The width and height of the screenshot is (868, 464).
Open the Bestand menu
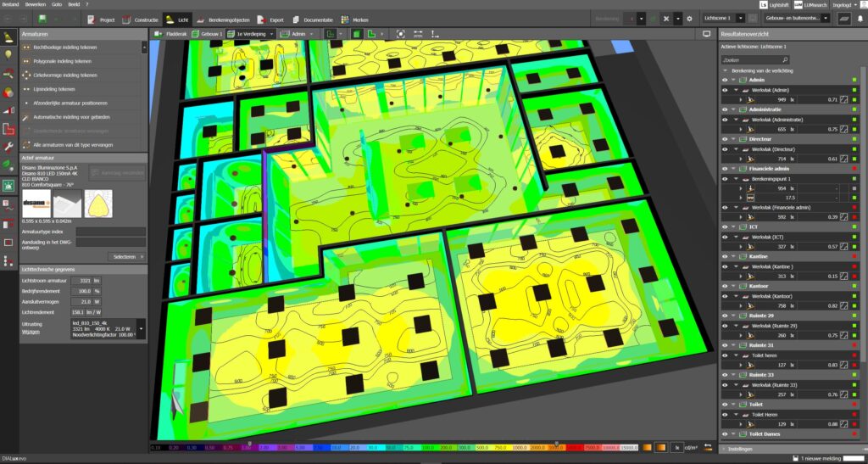pos(10,4)
